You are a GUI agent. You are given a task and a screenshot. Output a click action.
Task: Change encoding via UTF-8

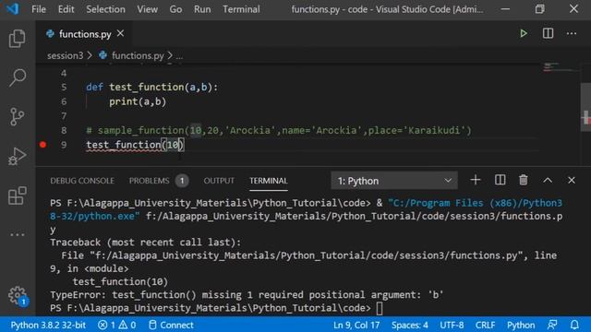(x=452, y=325)
